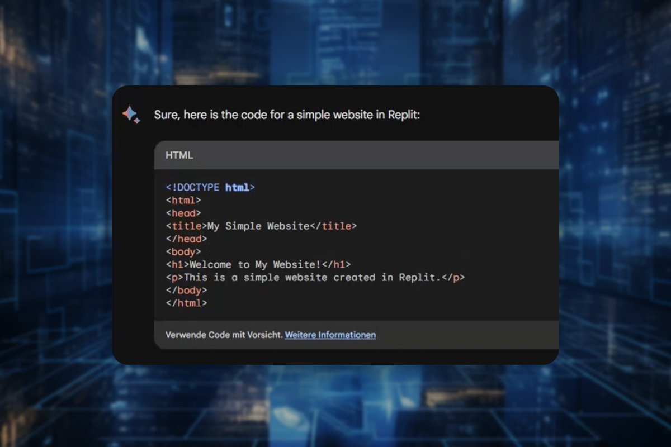The height and width of the screenshot is (447, 671).
Task: Click the closing </body> tag line
Action: (x=186, y=290)
